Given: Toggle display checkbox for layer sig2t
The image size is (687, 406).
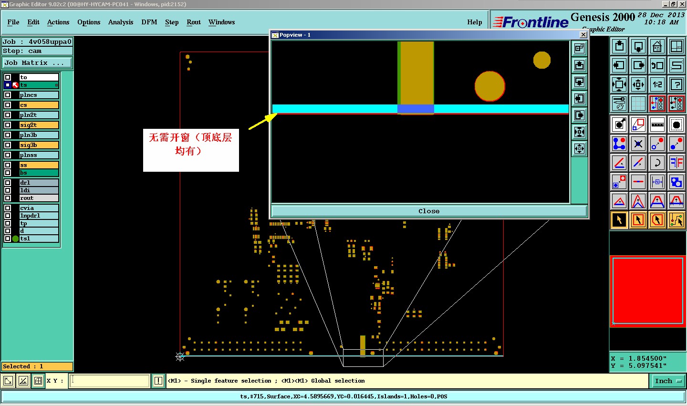Looking at the screenshot, I should [x=8, y=125].
